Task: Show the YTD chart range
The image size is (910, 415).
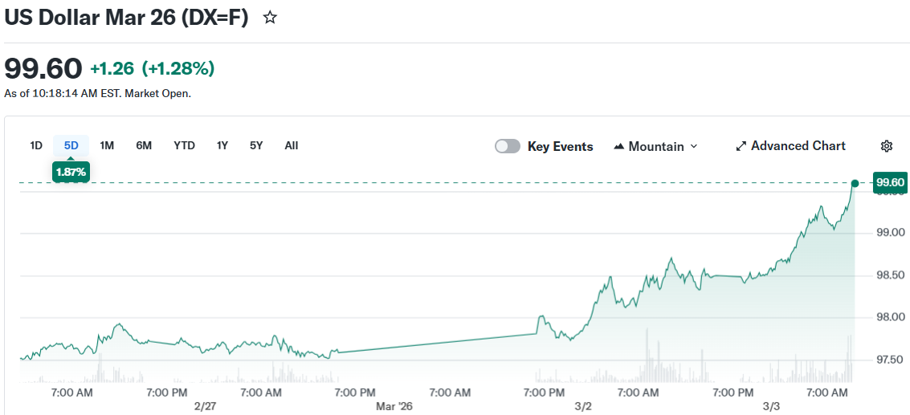Action: click(x=184, y=145)
